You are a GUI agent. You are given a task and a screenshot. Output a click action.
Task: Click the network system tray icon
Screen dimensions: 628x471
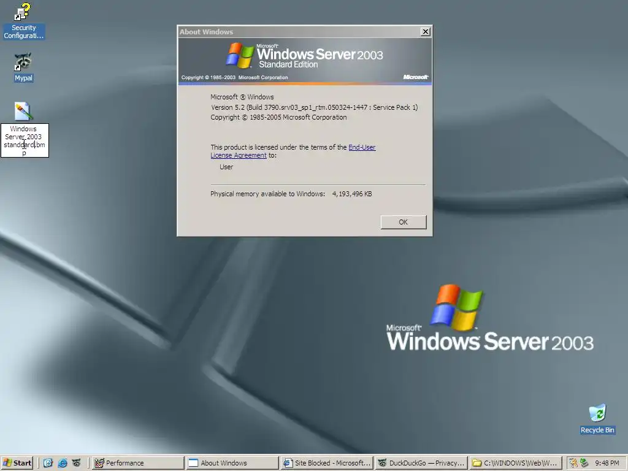tap(584, 463)
